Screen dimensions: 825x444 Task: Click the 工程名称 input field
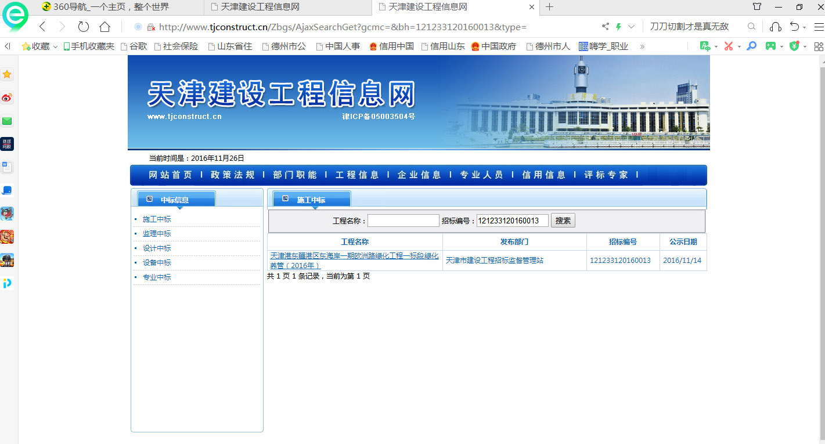[x=404, y=221]
